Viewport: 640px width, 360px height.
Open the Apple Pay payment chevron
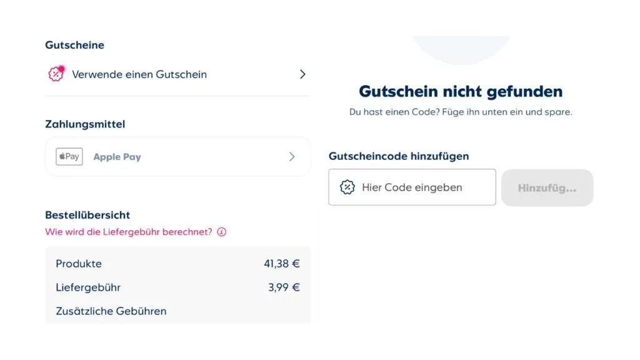click(x=291, y=156)
